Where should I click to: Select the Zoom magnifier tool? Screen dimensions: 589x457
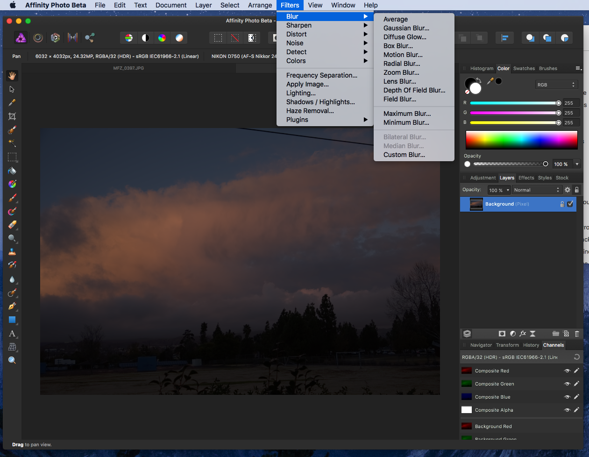12,360
